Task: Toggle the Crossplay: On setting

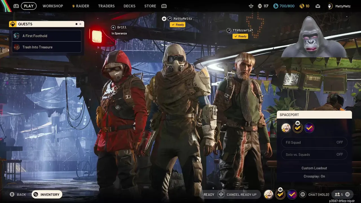Action: [x=314, y=176]
